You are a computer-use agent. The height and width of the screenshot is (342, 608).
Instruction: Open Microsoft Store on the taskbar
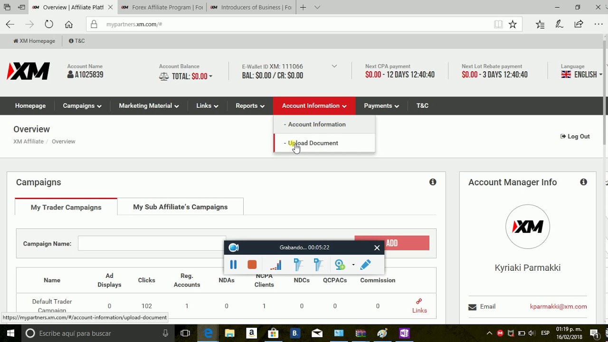tap(273, 333)
